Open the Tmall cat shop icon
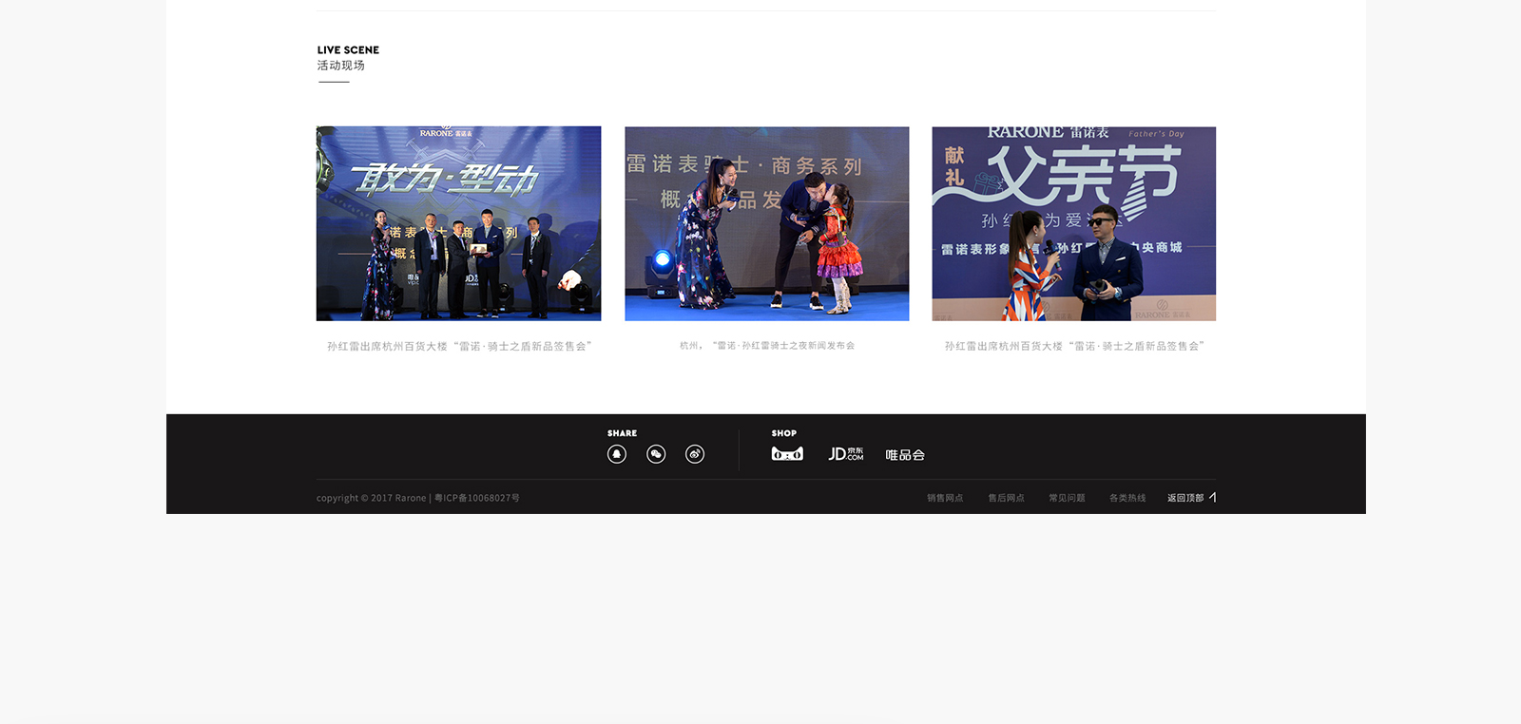1521x724 pixels. point(787,454)
